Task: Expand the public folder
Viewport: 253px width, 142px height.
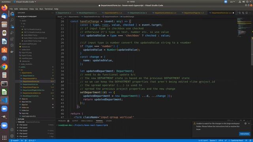Action: click(x=23, y=67)
